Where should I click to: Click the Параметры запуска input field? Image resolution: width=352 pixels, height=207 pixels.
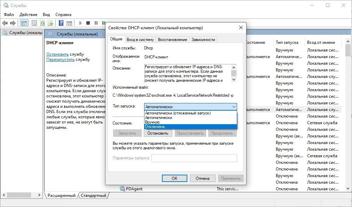point(194,158)
